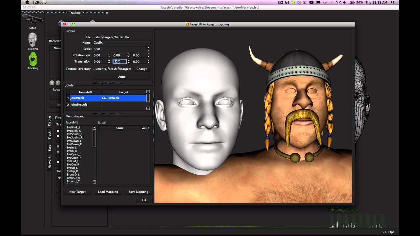Click the rewind playback button
The width and height of the screenshot is (420, 236).
pos(52,83)
